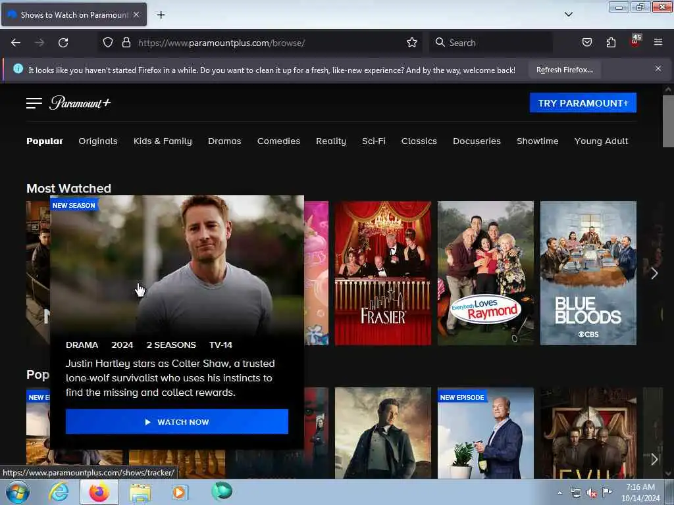The image size is (674, 505).
Task: Switch to Originals category
Action: click(x=98, y=141)
